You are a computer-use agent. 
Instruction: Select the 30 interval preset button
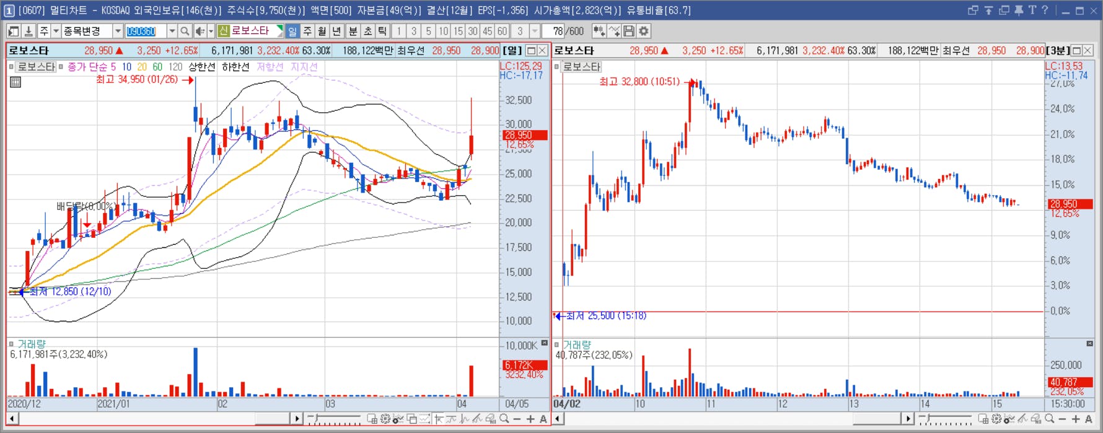point(473,31)
